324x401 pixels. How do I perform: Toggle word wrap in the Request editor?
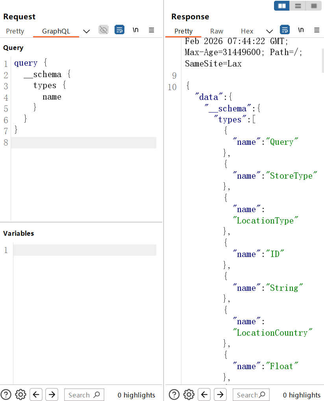point(119,30)
